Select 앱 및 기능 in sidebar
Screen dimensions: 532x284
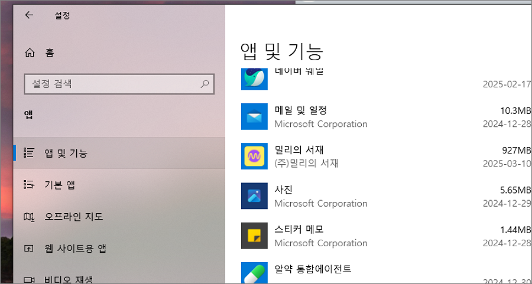(x=119, y=153)
